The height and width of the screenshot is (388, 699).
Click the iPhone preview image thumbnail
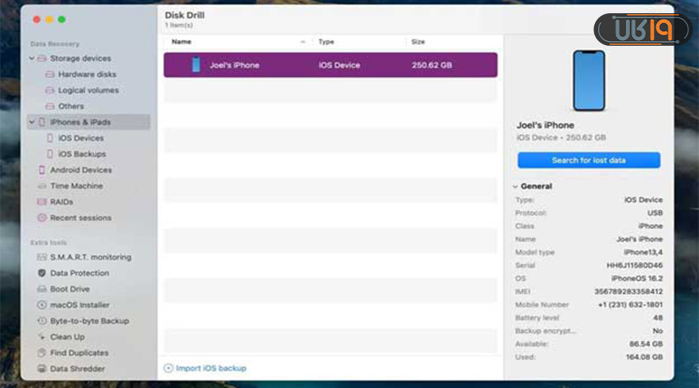click(589, 81)
